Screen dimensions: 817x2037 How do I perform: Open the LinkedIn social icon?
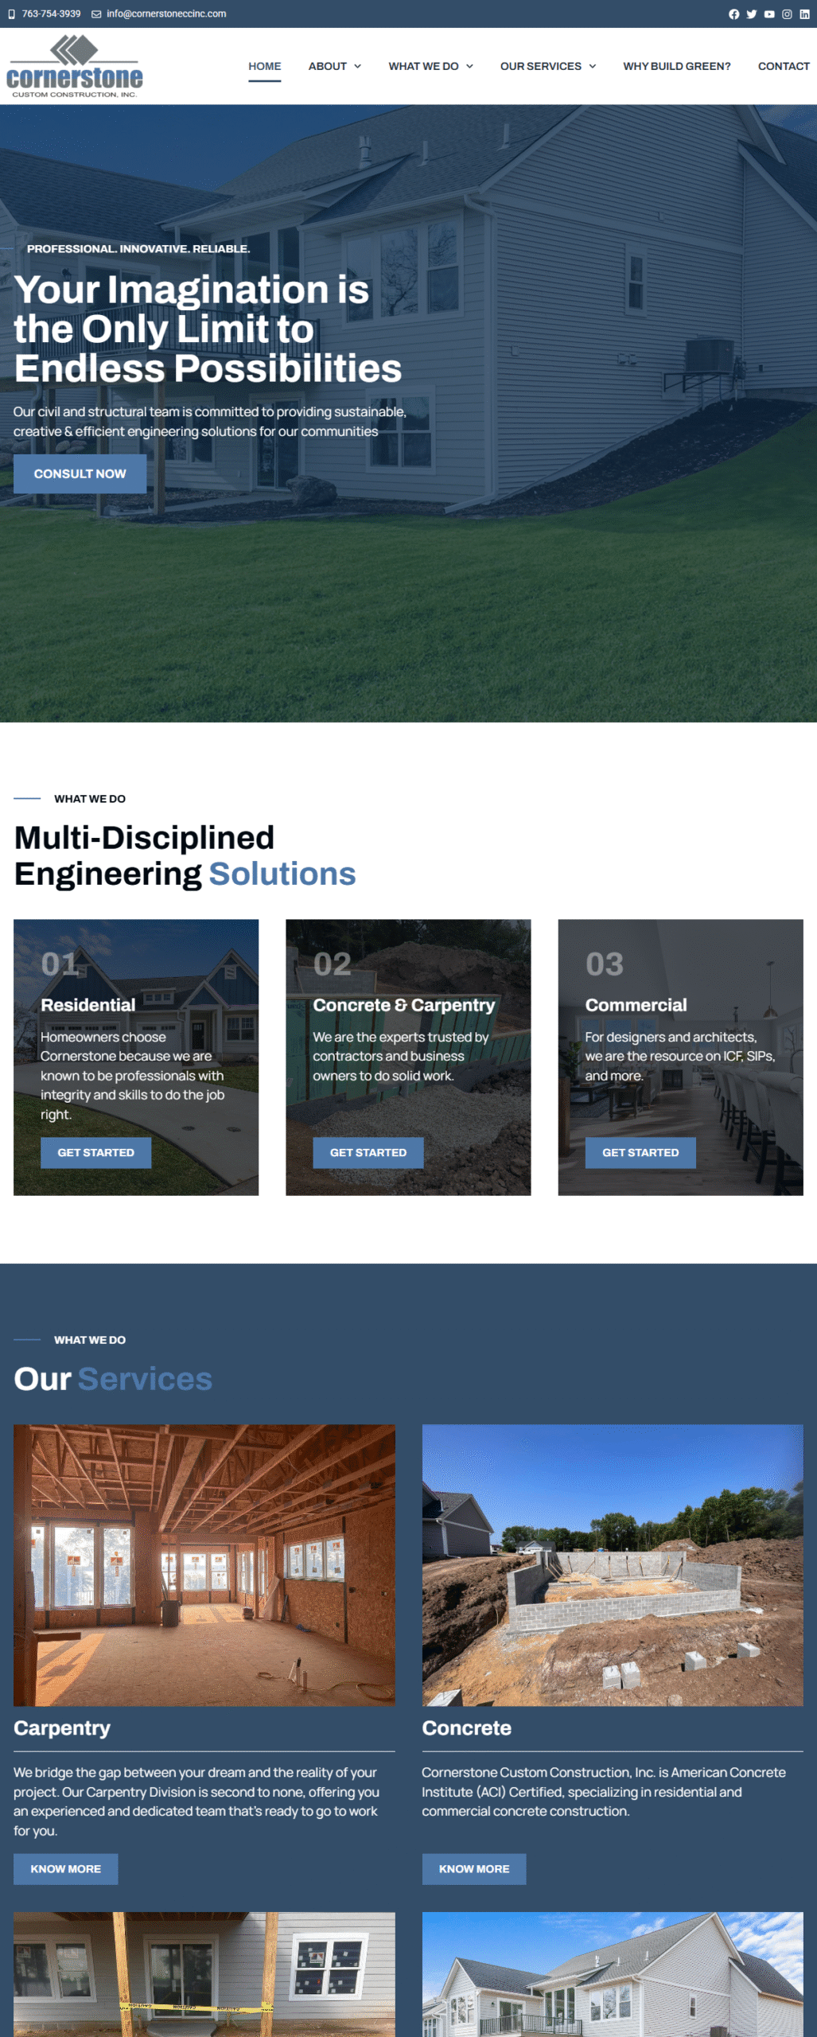click(x=804, y=14)
